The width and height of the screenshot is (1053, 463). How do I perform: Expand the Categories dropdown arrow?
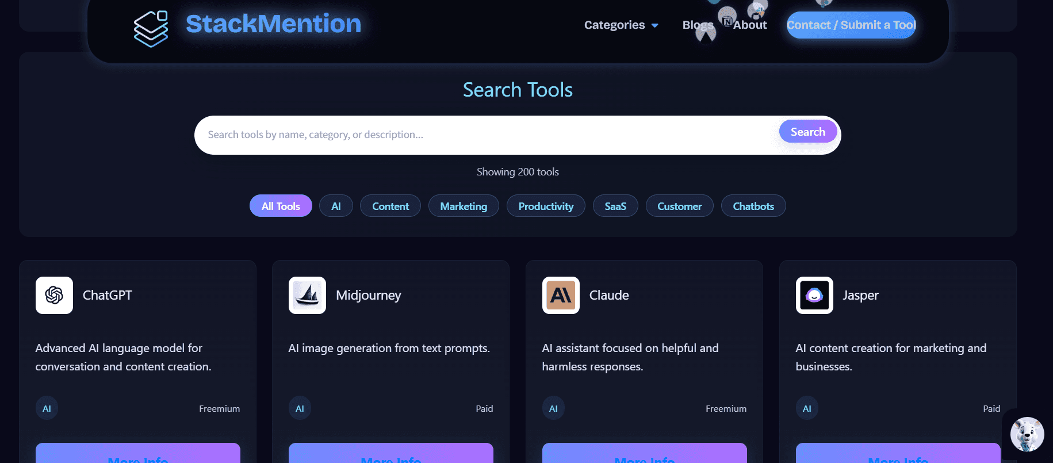654,25
